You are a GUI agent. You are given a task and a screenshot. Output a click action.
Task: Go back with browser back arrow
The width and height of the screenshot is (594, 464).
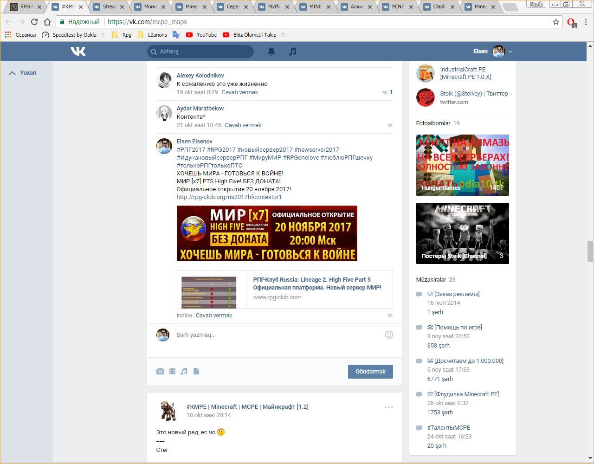click(8, 22)
